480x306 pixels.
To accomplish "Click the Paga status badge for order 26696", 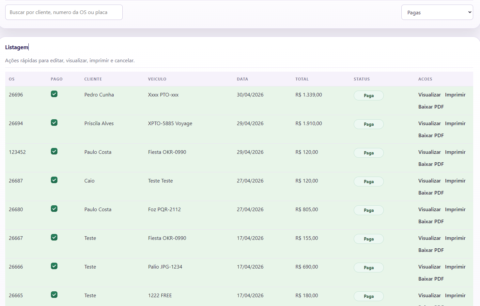I will pos(369,95).
